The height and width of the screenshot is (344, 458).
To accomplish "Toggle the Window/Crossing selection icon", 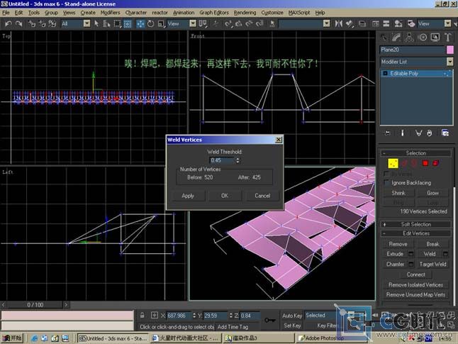I will [128, 23].
